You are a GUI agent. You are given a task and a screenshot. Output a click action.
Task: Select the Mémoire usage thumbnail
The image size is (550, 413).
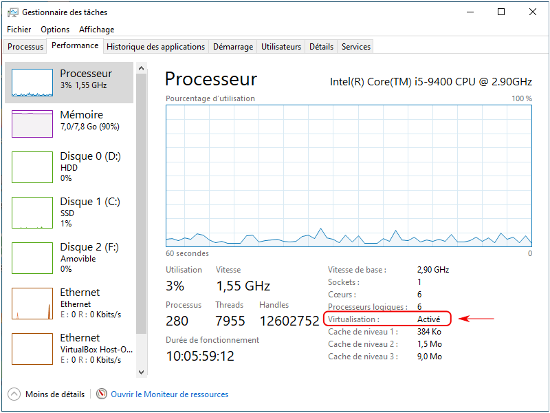click(32, 124)
